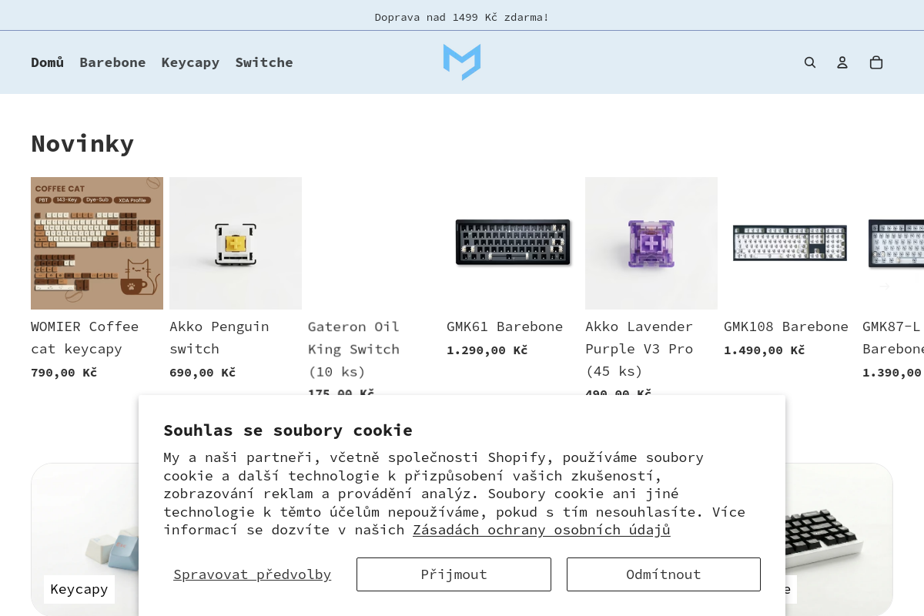924x616 pixels.
Task: Open Akko Lavender Purple switch image
Action: 651,243
